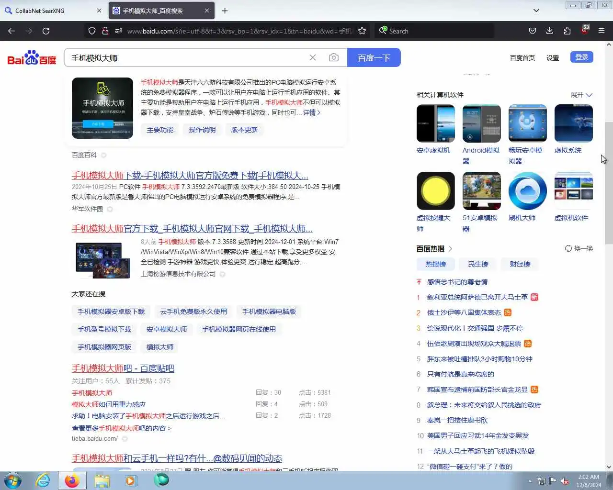Select the 热搜榜 tab
Image resolution: width=613 pixels, height=490 pixels.
click(x=436, y=264)
